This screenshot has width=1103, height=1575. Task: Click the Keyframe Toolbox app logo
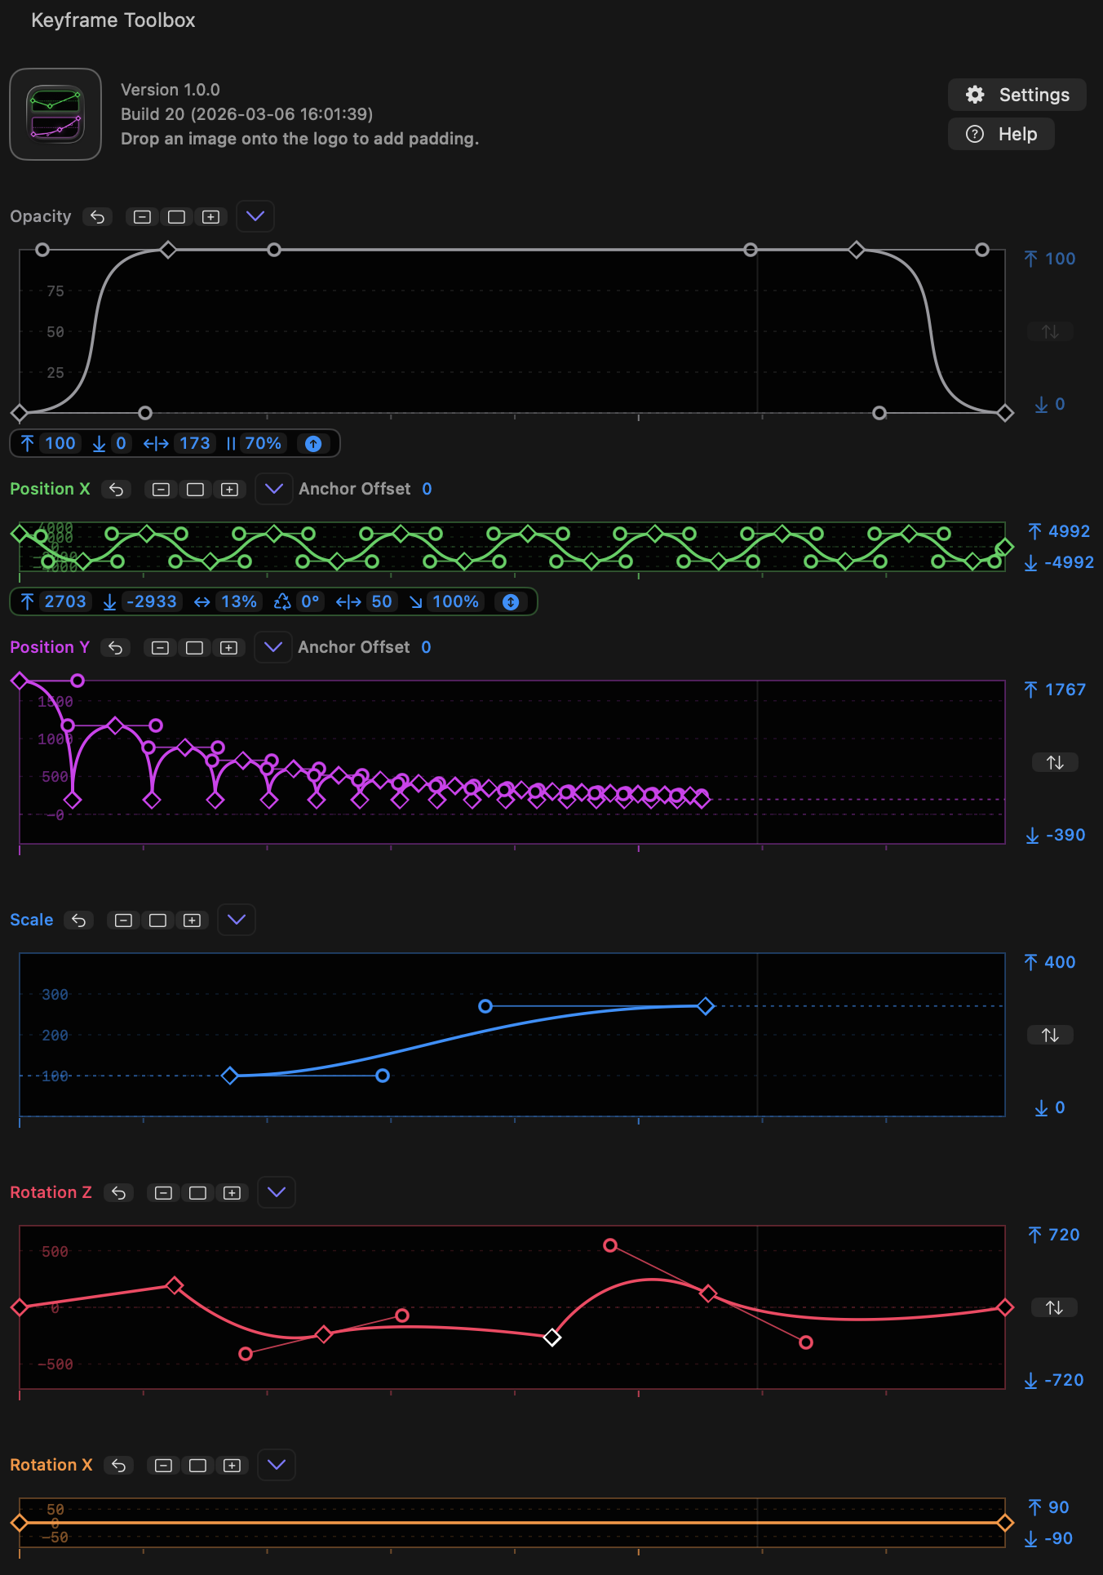pyautogui.click(x=55, y=114)
